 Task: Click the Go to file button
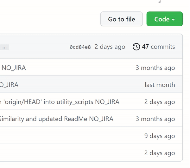(121, 19)
